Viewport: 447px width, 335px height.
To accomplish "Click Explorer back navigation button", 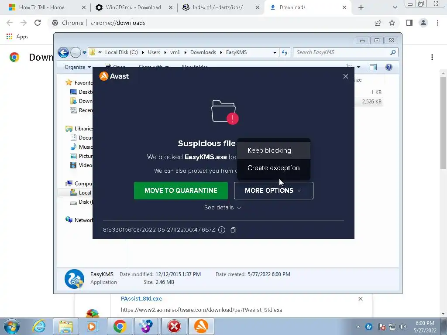I will [63, 52].
